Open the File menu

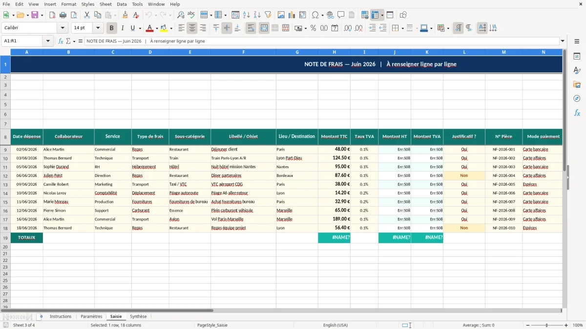[6, 4]
